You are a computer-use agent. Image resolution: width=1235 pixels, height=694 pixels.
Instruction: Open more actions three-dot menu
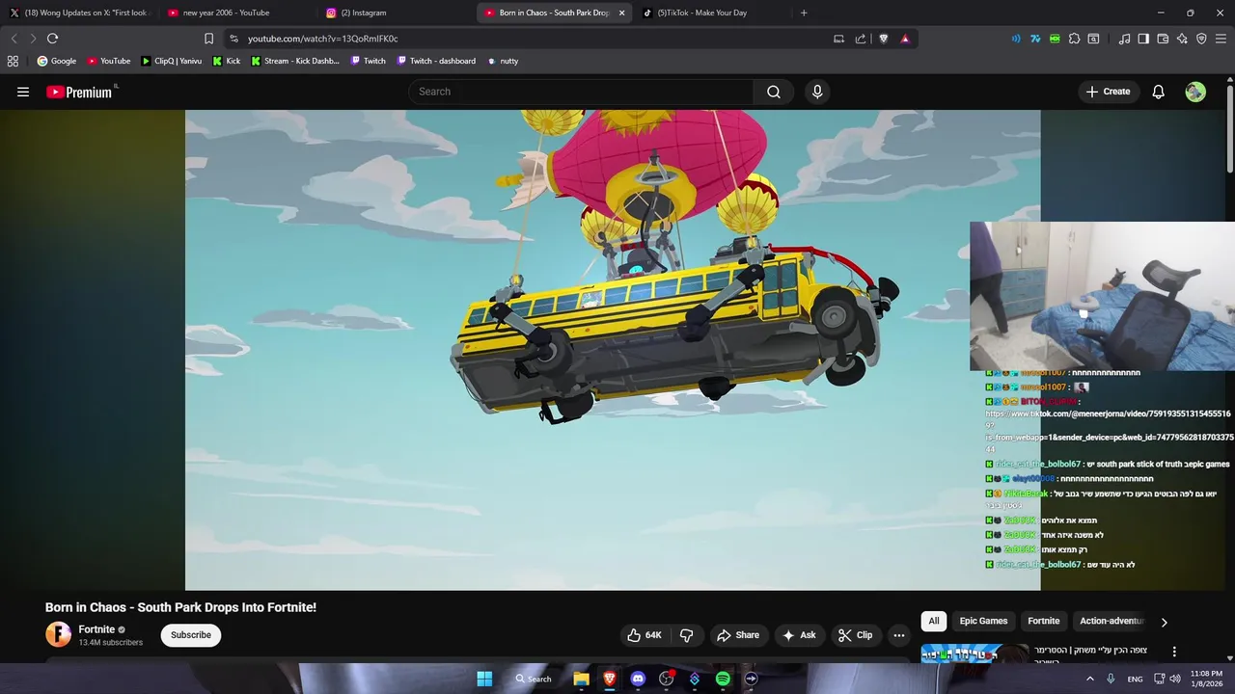pos(899,635)
